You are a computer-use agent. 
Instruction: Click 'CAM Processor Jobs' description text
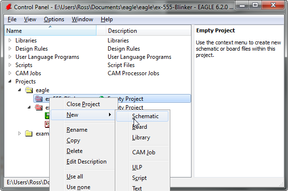(133, 73)
